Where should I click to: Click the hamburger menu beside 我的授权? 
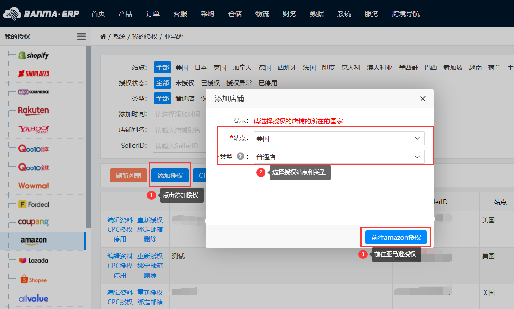coord(81,36)
